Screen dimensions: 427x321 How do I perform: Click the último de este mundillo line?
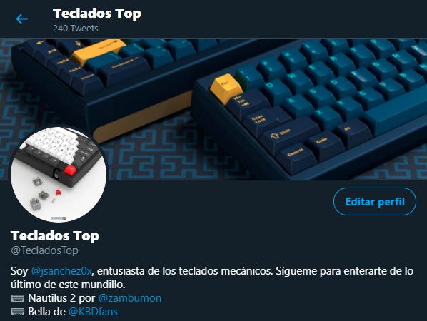[68, 285]
